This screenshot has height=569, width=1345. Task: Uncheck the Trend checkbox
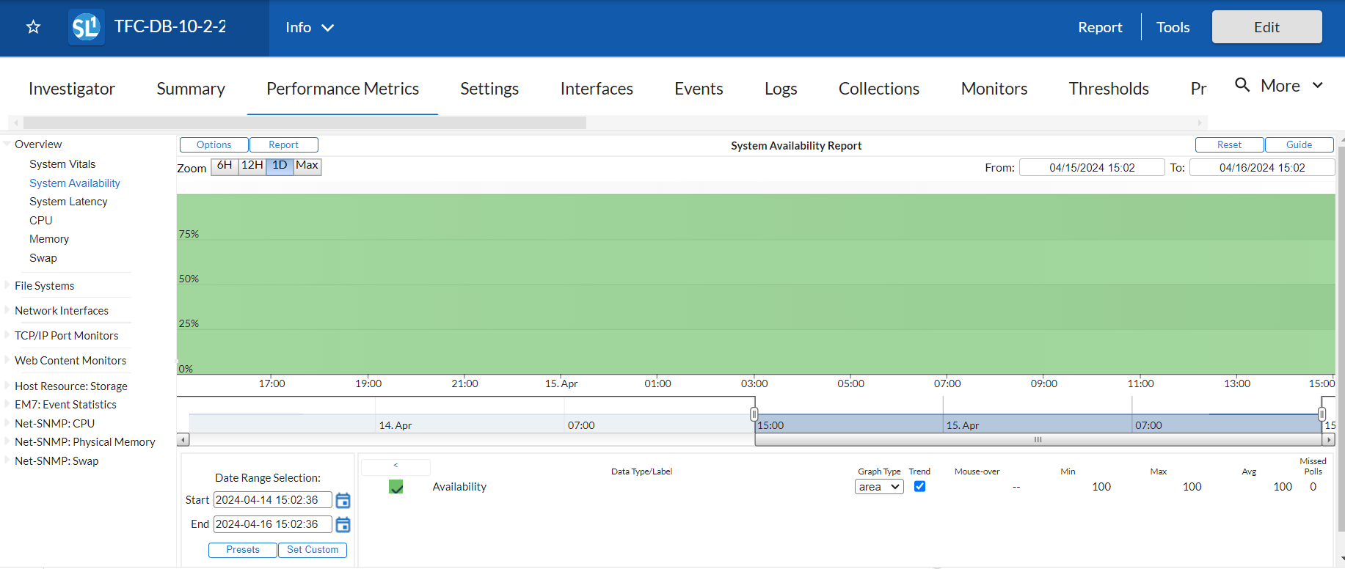(x=919, y=487)
